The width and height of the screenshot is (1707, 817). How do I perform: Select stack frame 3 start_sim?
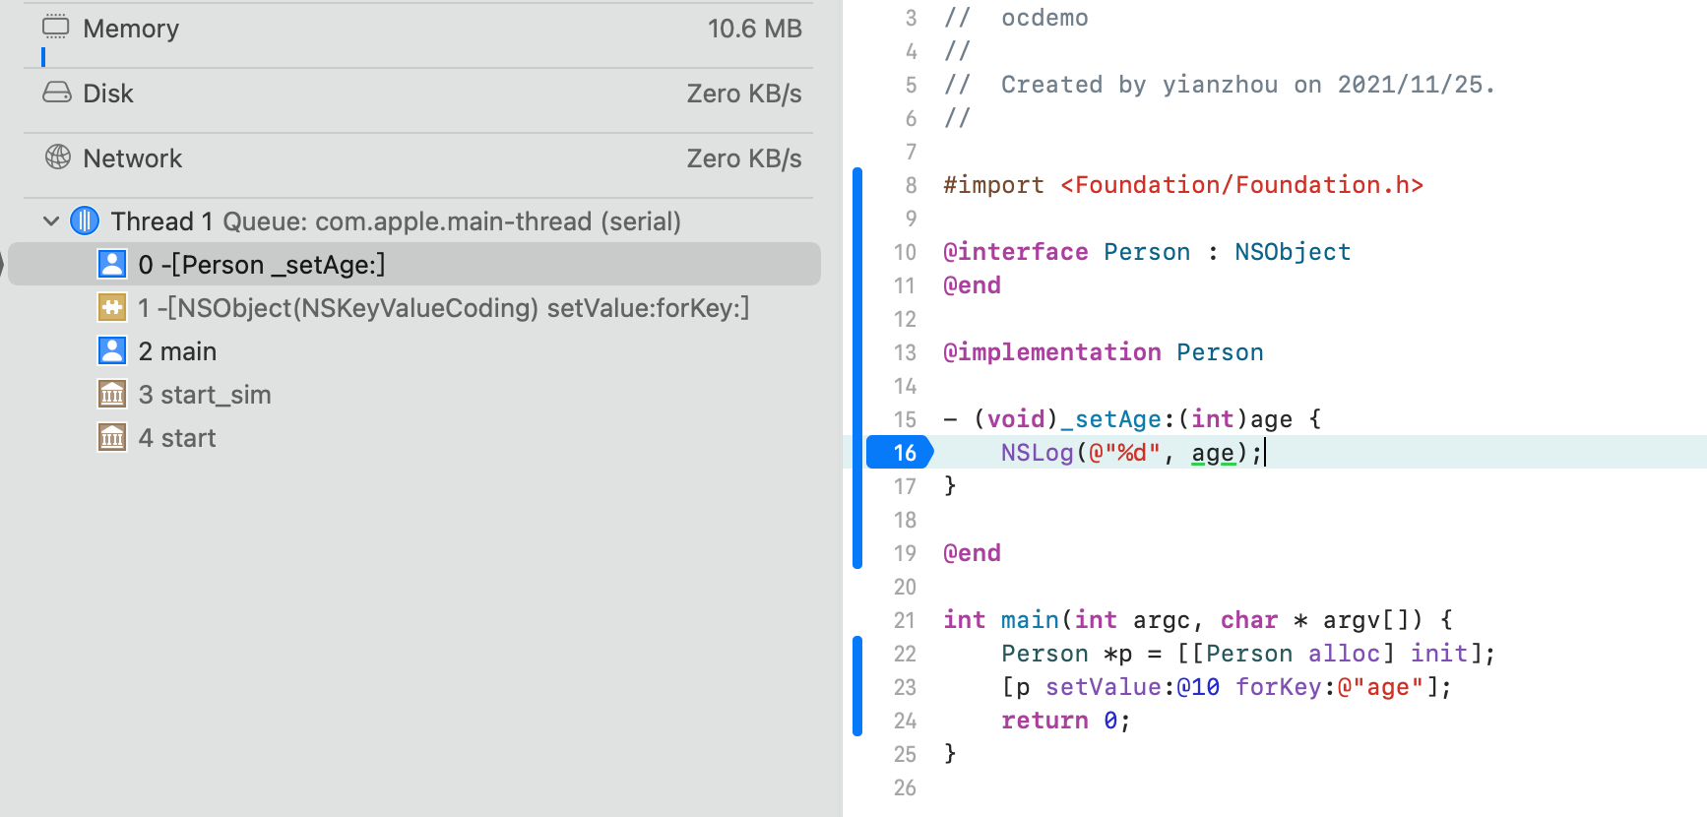coord(414,394)
